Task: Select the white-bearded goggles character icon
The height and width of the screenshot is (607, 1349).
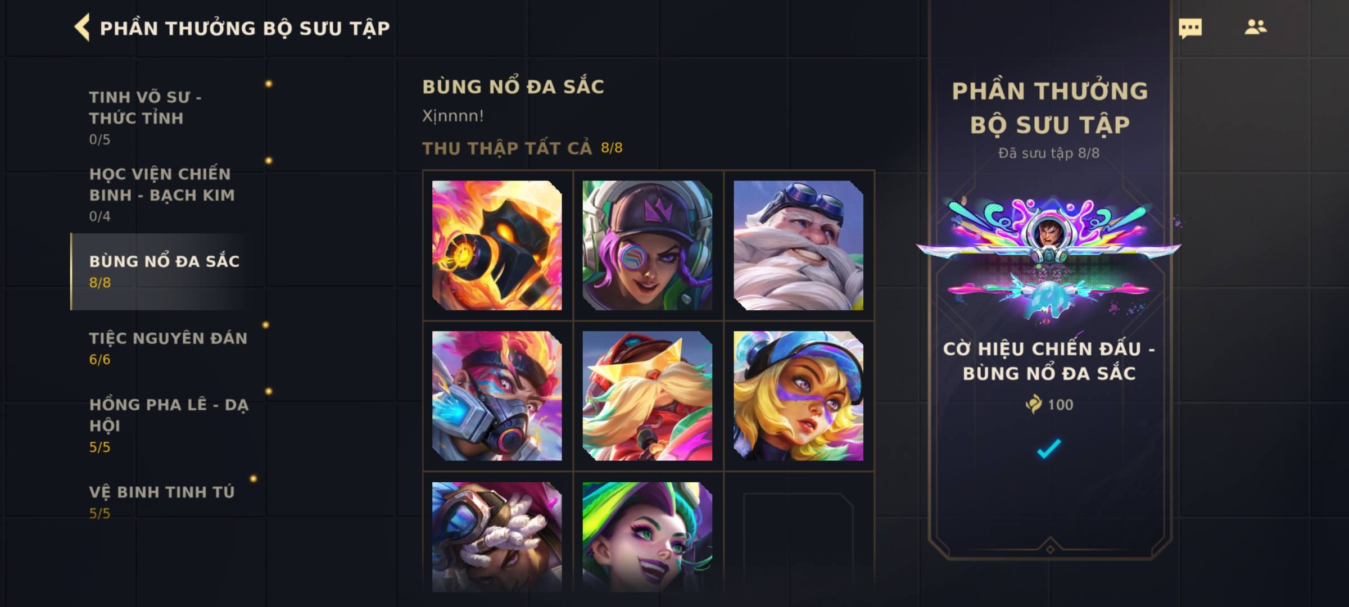Action: [798, 245]
